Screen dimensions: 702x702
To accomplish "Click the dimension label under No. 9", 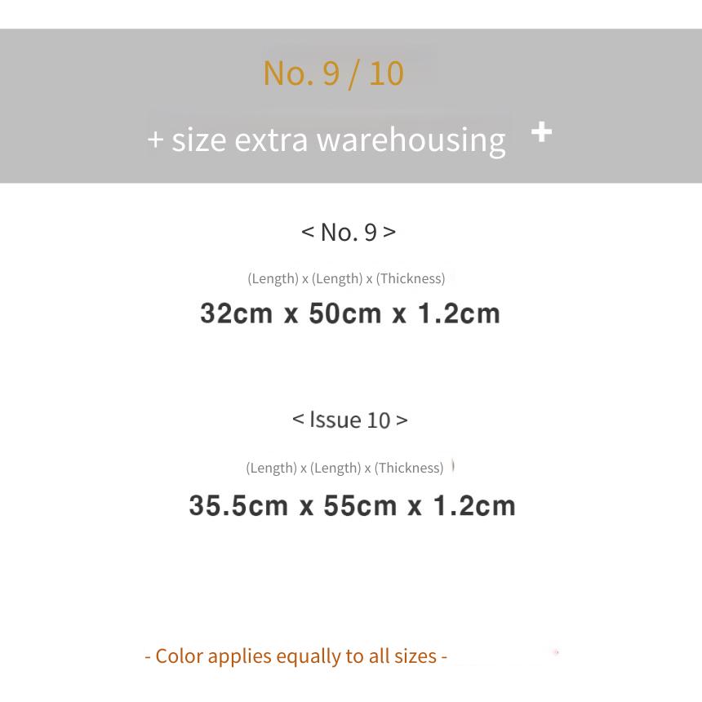I will click(x=346, y=278).
